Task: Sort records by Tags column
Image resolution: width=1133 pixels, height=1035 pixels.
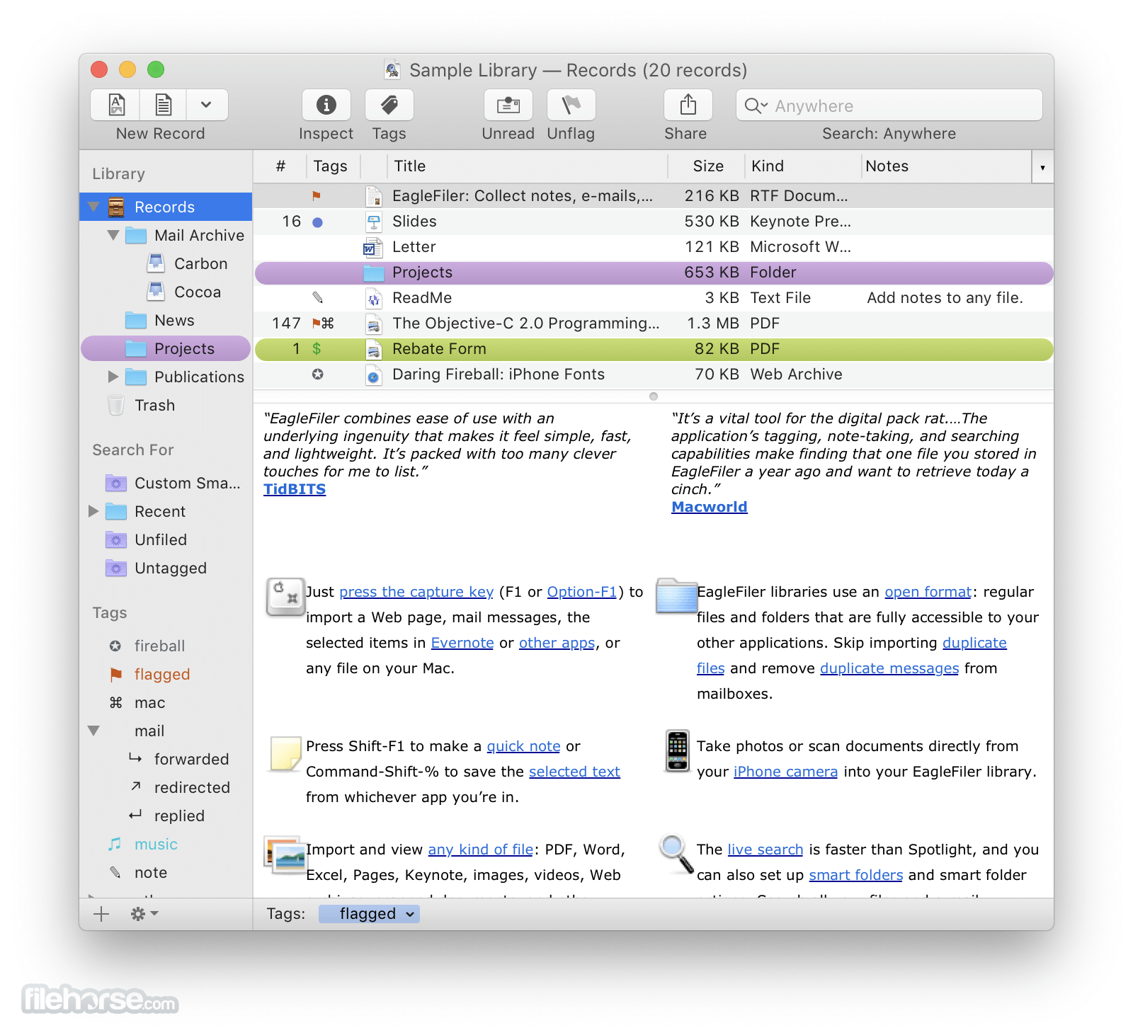Action: 334,166
